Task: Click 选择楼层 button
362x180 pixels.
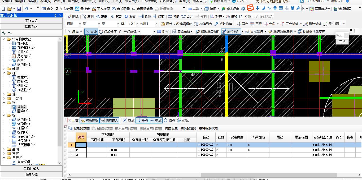Action: [x=342, y=9]
